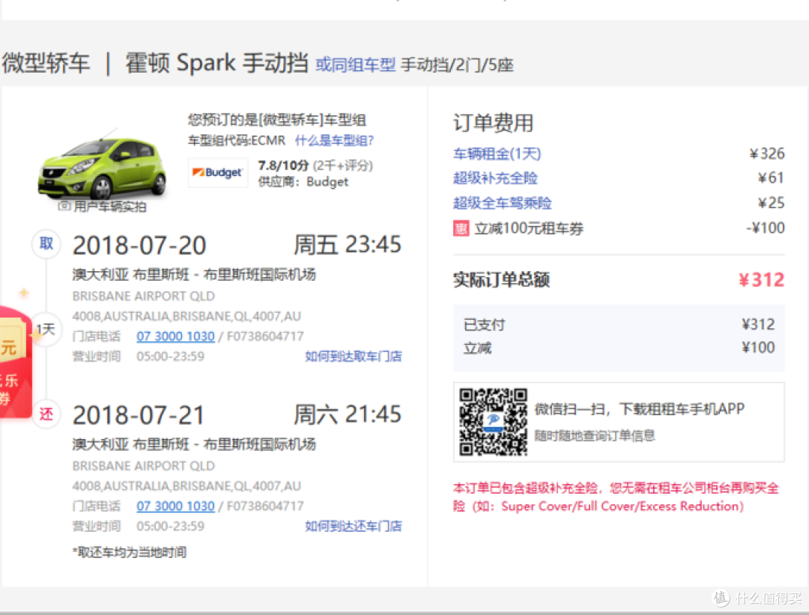Click *取还车均为当地时间 note
Screen dimensions: 809x615
click(130, 552)
